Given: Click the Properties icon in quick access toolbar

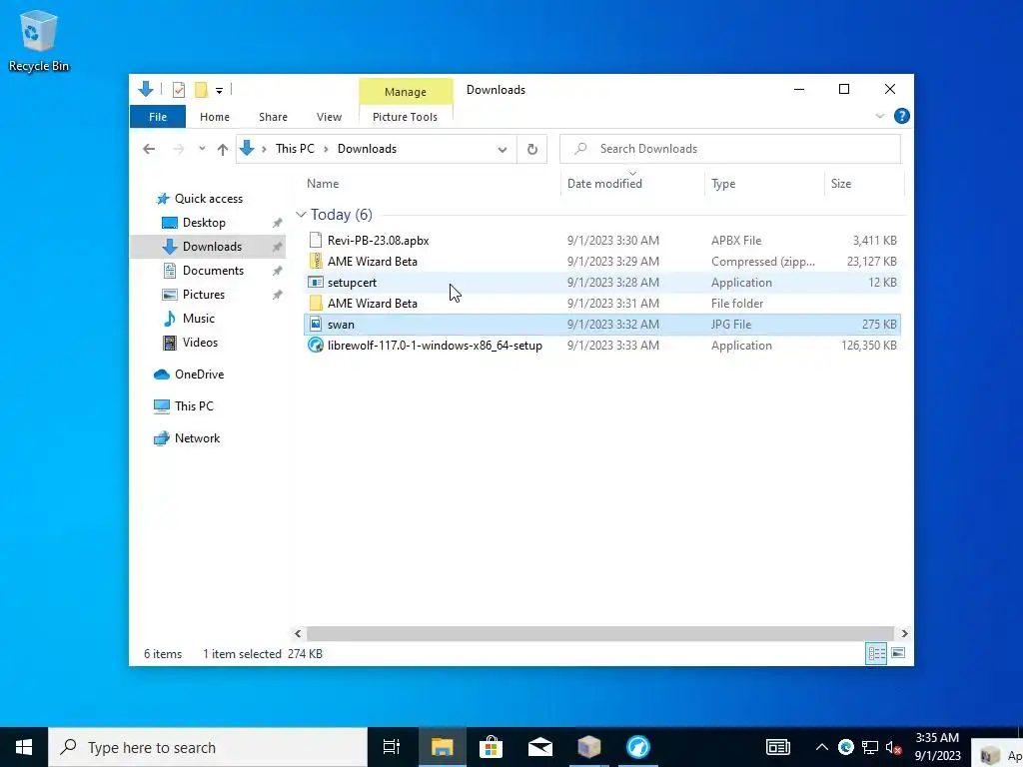Looking at the screenshot, I should pyautogui.click(x=178, y=90).
